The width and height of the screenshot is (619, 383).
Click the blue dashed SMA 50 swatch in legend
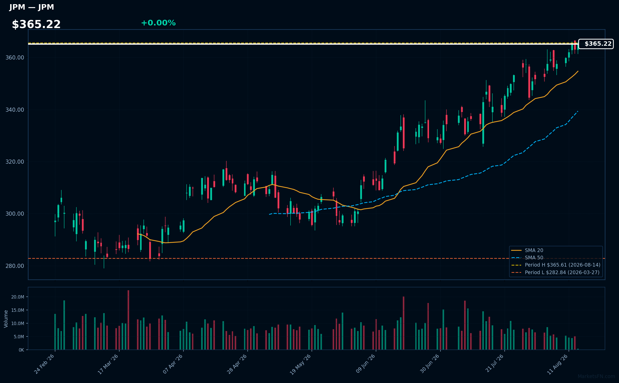point(516,258)
